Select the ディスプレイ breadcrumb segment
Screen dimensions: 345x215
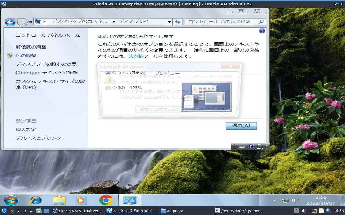[134, 22]
